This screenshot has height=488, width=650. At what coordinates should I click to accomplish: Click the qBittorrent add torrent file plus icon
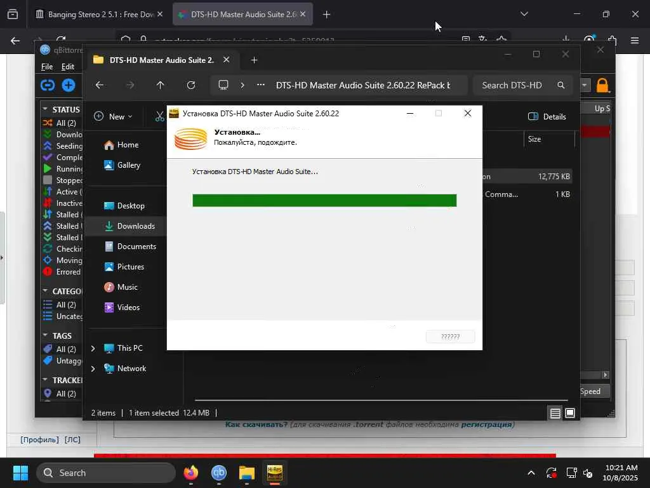click(x=69, y=85)
